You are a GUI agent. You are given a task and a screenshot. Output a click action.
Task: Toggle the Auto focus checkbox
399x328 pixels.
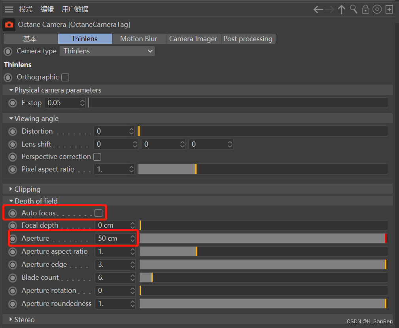tap(98, 213)
